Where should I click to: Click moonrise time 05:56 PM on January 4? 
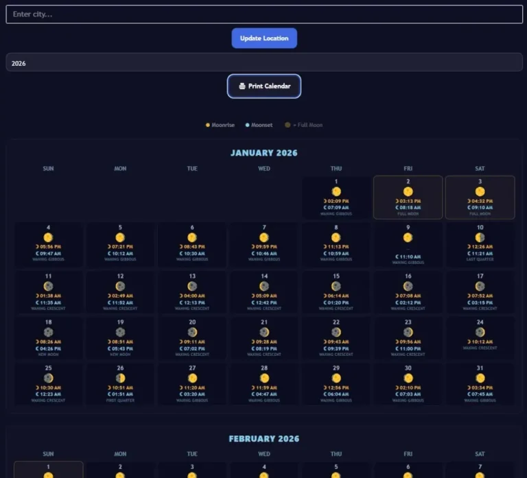coord(49,247)
